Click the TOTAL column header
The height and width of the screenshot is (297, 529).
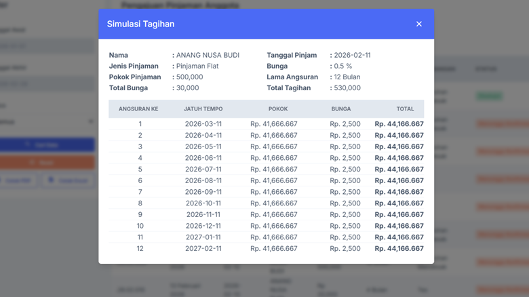[x=405, y=108]
